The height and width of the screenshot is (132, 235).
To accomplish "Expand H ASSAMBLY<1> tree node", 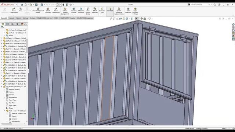I will pos(1,46).
